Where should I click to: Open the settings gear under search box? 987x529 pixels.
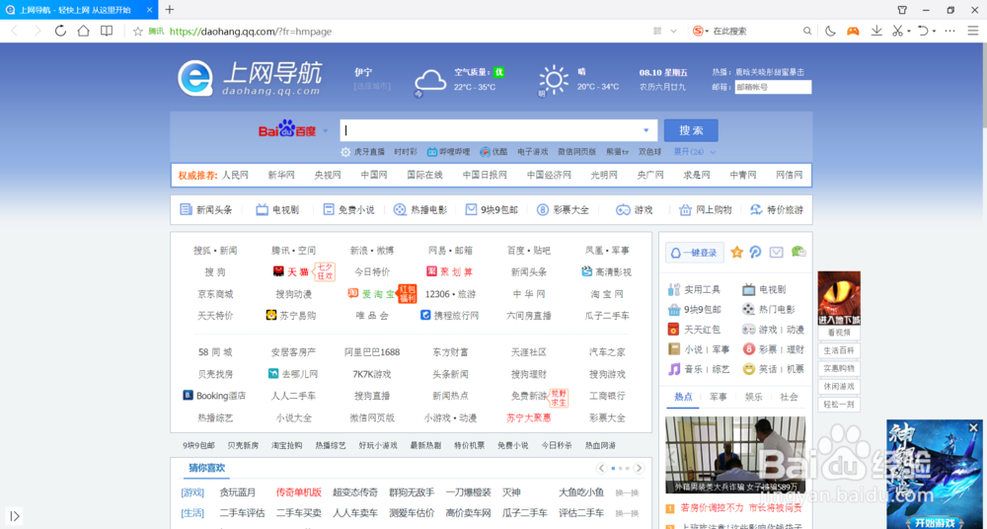(345, 152)
